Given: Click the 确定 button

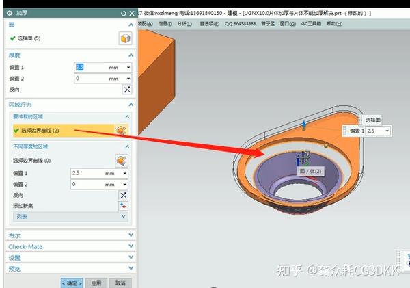Looking at the screenshot, I should click(x=72, y=283).
